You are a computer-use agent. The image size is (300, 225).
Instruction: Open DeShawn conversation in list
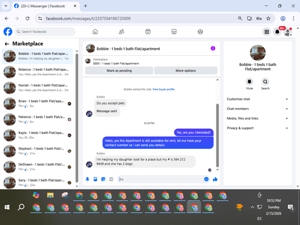[x=37, y=167]
